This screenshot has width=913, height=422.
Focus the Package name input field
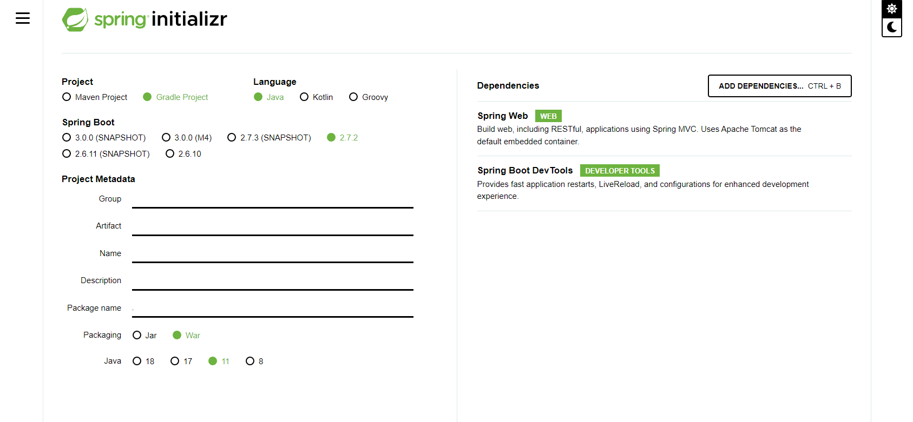tap(273, 308)
